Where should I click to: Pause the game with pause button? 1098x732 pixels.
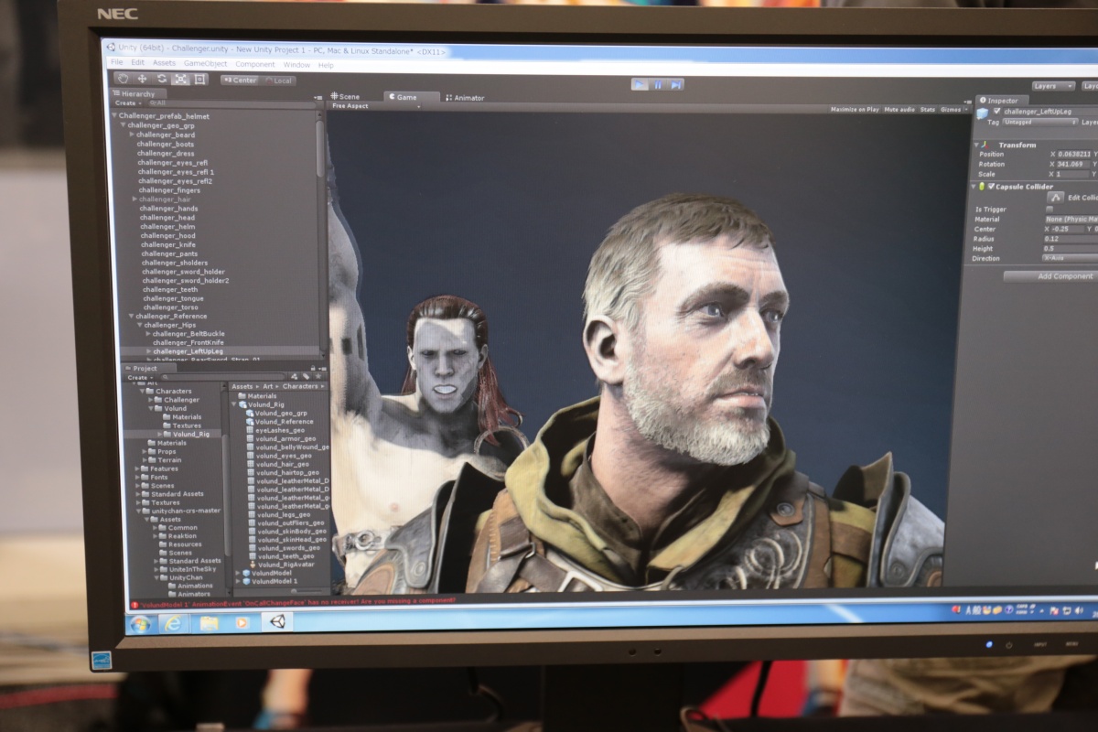tap(657, 84)
